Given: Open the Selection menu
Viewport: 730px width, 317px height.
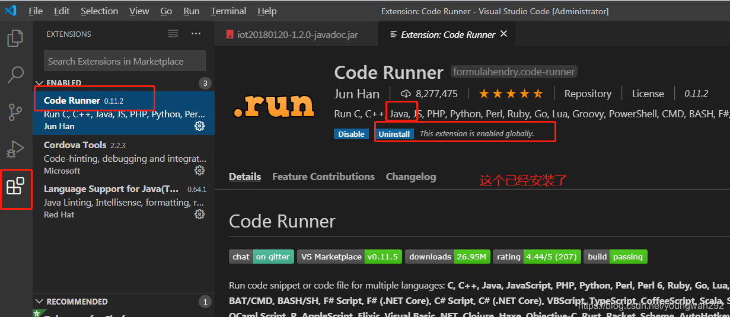Looking at the screenshot, I should click(x=100, y=11).
